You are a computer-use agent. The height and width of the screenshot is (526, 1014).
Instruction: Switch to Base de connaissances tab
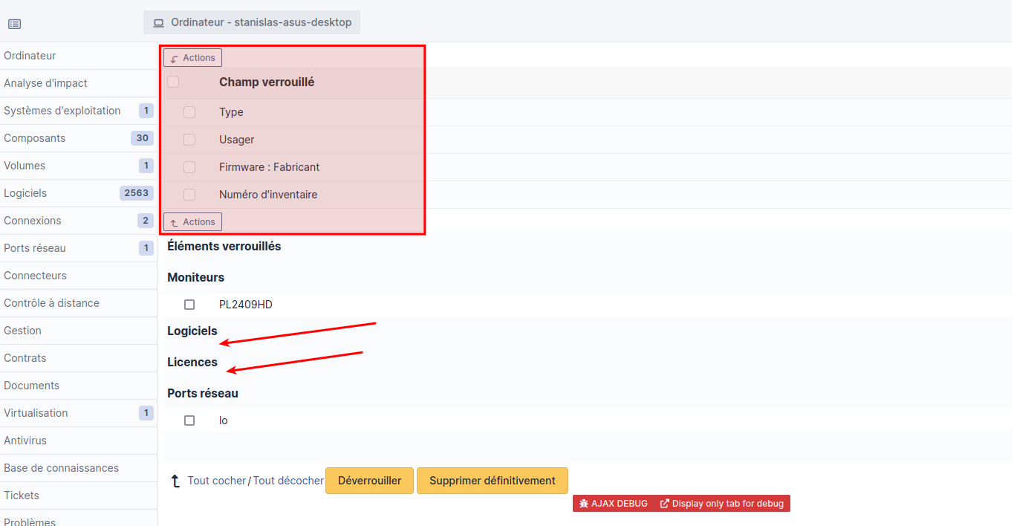point(78,468)
